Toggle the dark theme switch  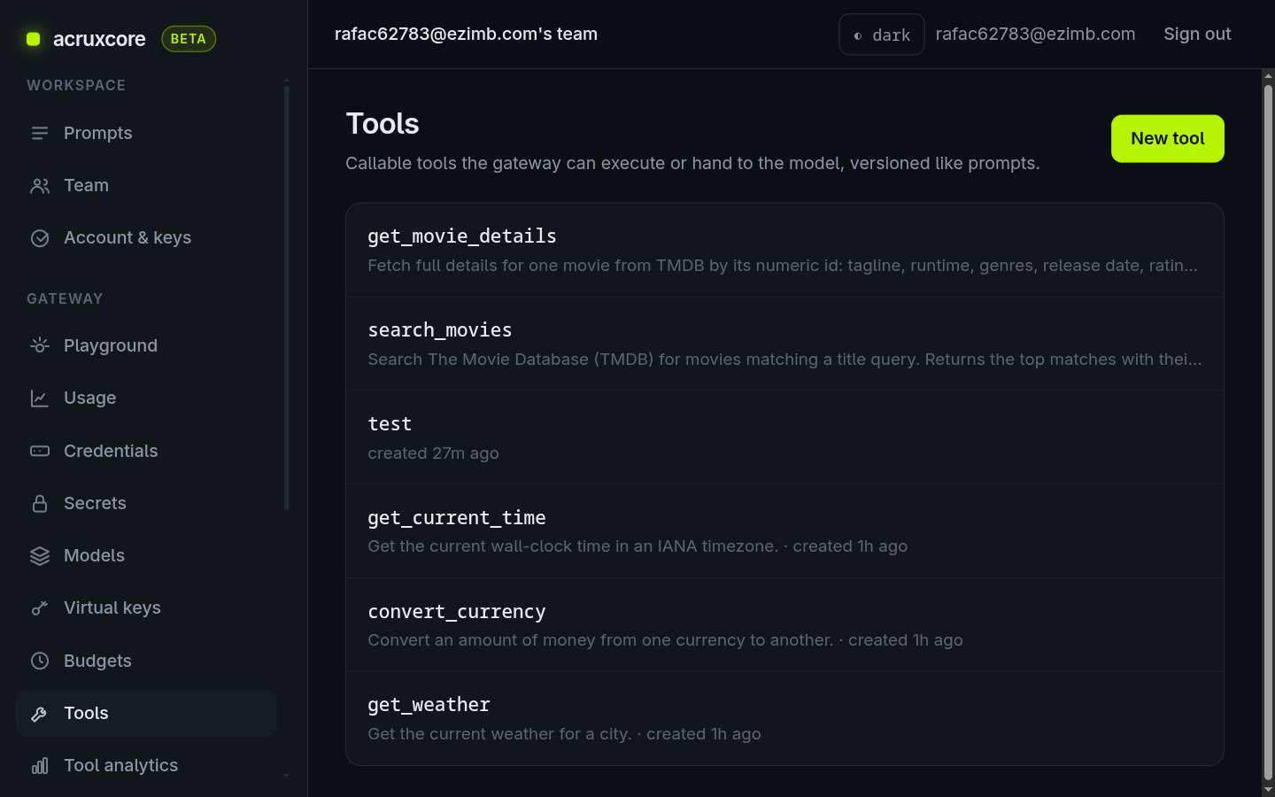(882, 35)
